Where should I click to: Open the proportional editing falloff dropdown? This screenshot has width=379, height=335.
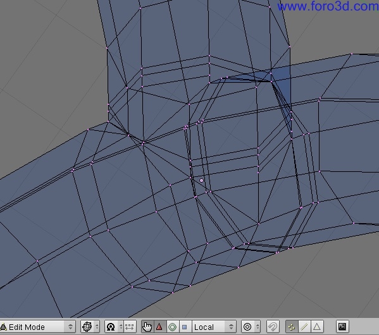(251, 327)
